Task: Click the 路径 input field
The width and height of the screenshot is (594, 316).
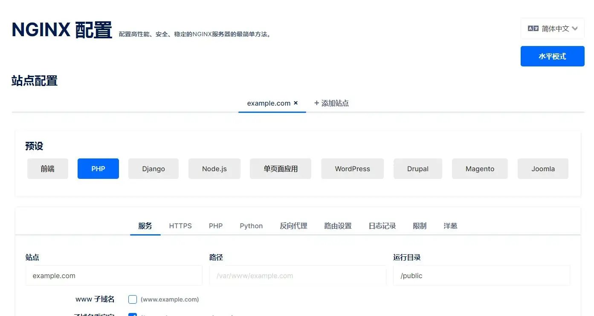Action: 297,276
